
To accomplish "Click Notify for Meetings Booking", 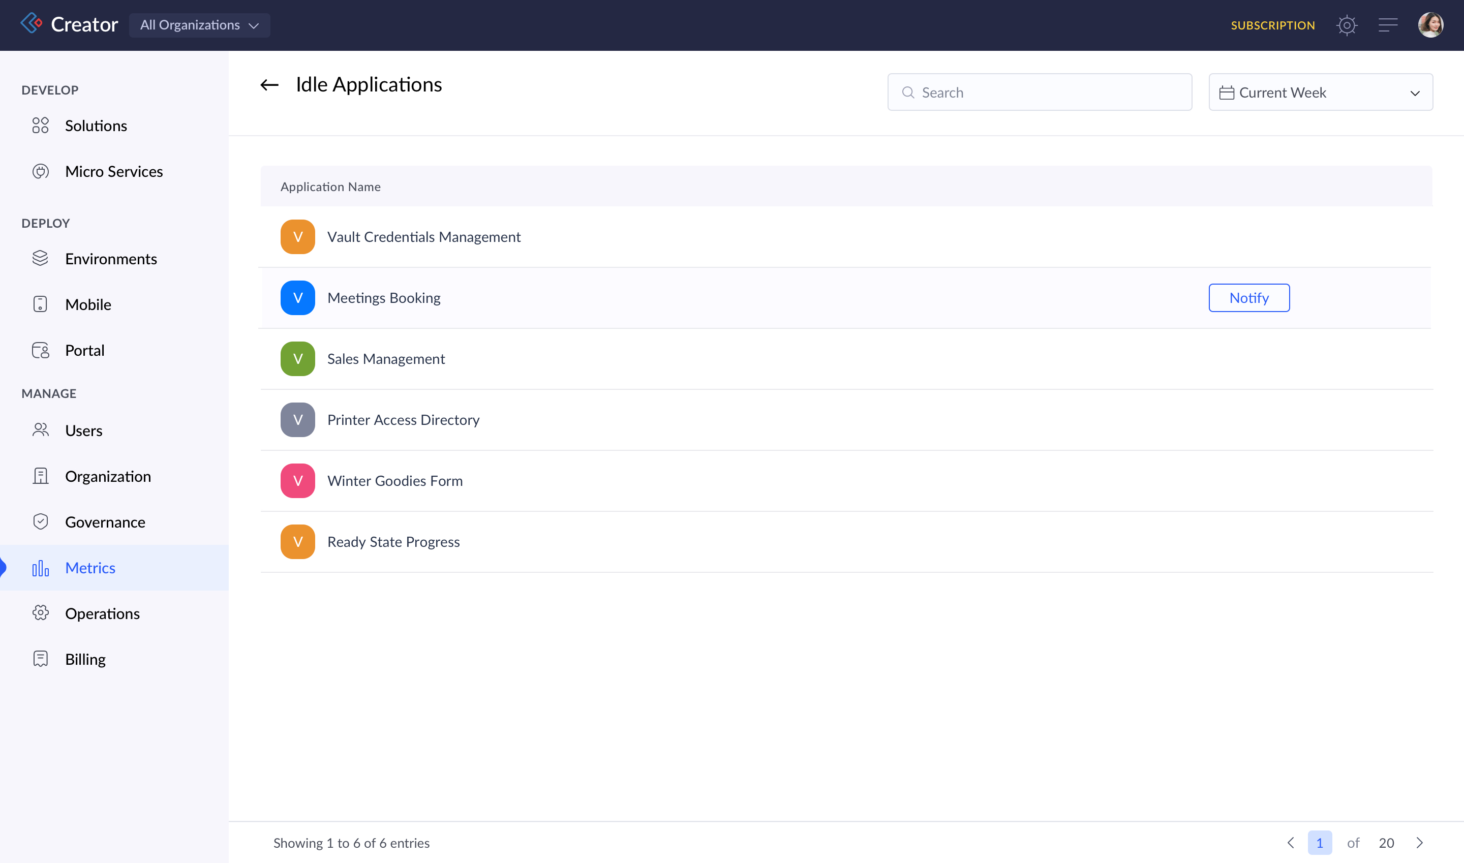I will [x=1248, y=298].
